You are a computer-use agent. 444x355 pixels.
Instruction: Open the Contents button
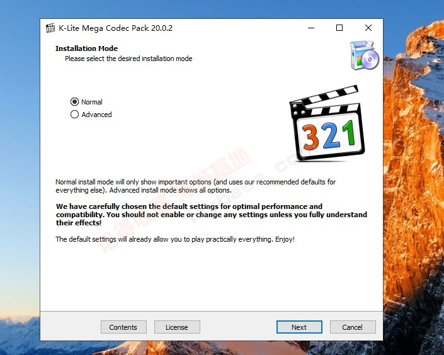click(123, 327)
